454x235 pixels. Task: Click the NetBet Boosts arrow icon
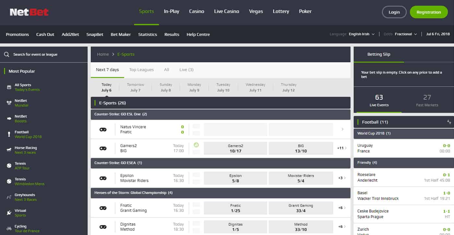[x=9, y=119]
